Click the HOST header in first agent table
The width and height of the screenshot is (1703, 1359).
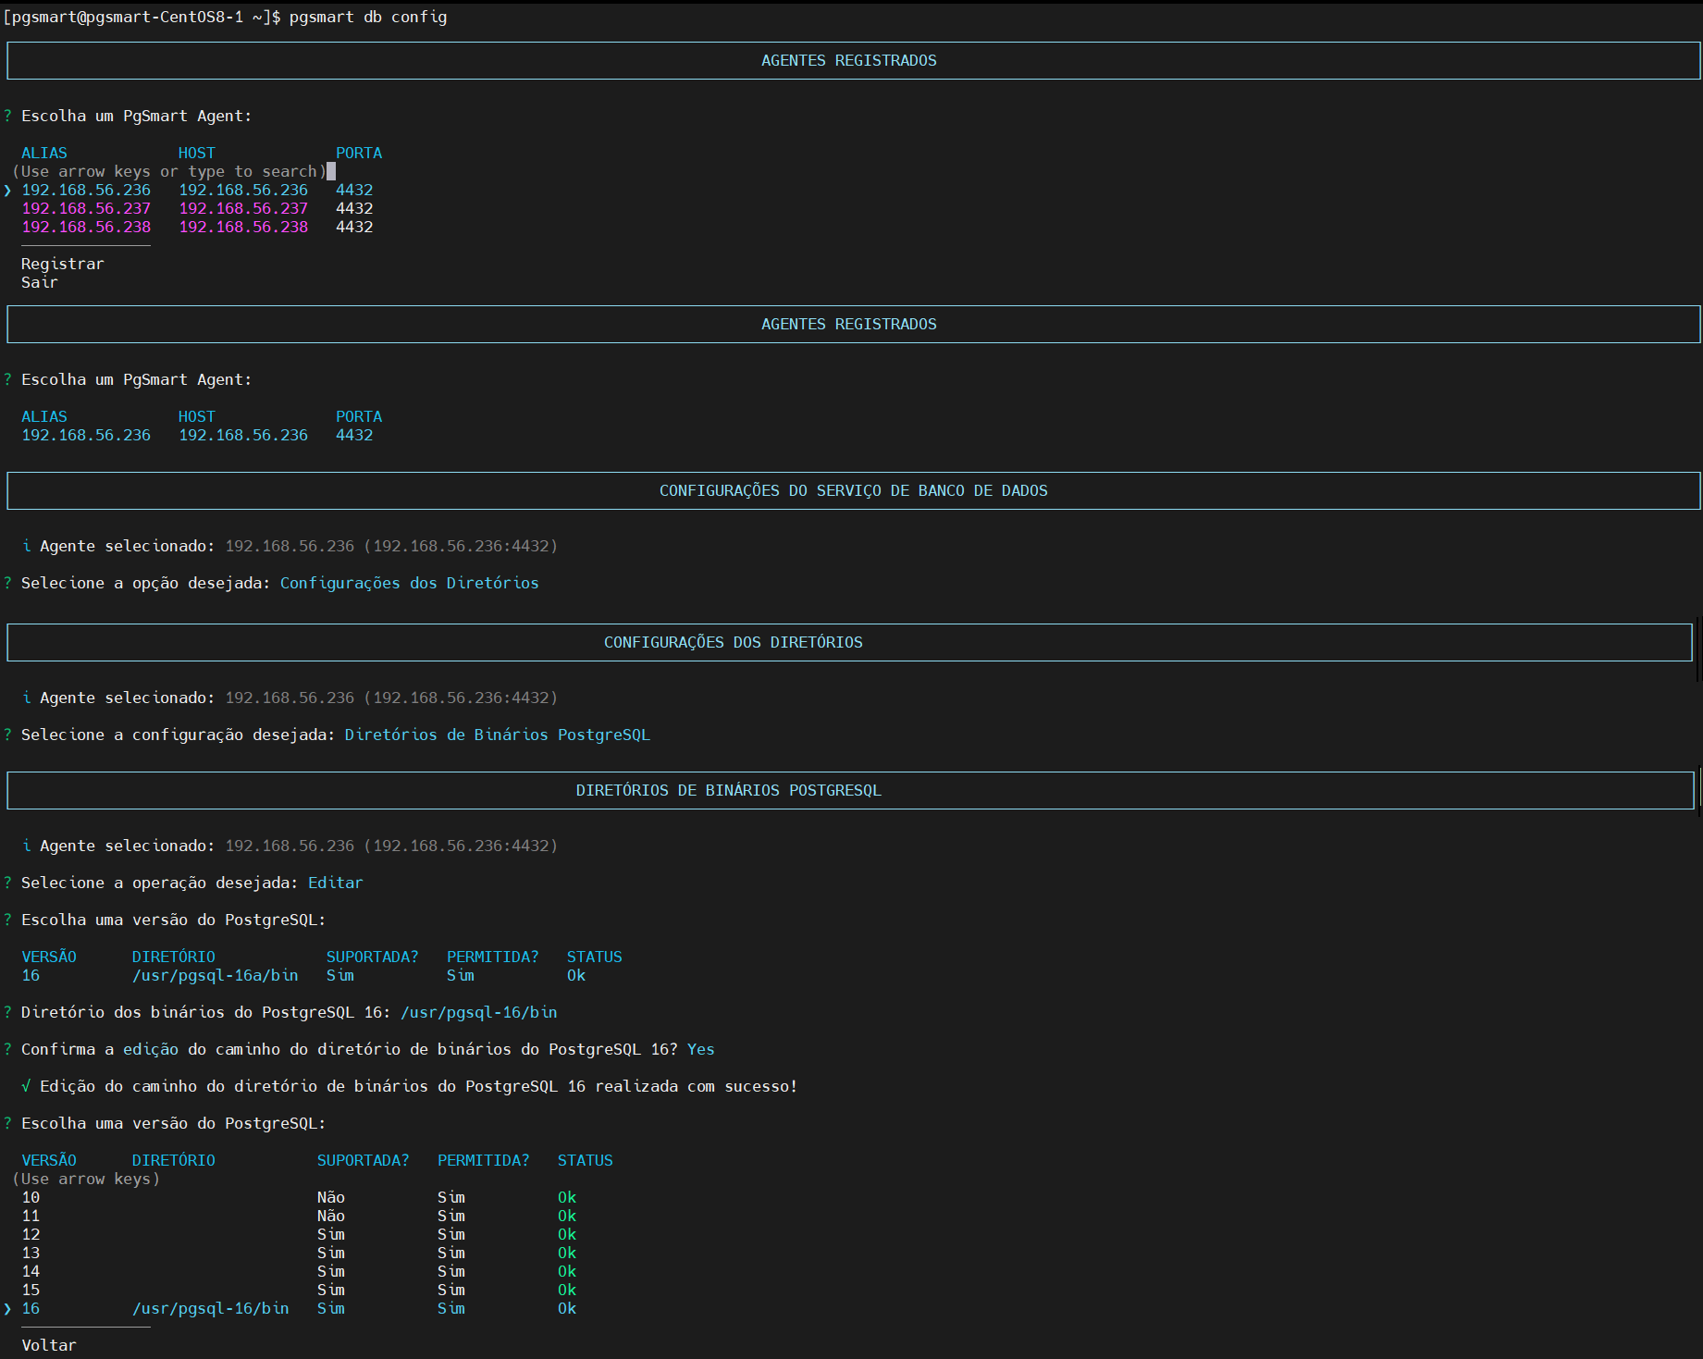point(197,153)
